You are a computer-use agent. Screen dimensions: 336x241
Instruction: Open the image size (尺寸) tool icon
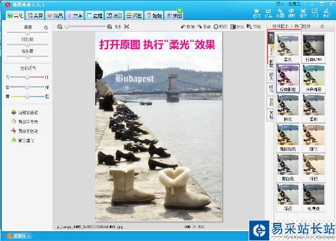(x=315, y=14)
